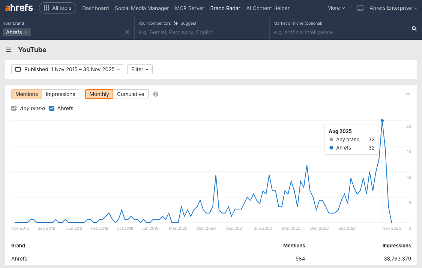422x268 pixels.
Task: Uncheck the Any brand checkbox
Action: click(x=14, y=108)
